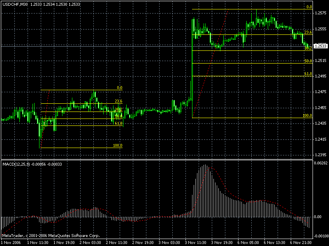Image resolution: width=329 pixels, height=246 pixels.
Task: Click the 0.0 label of the 3 Nov Fibonacci
Action: 309,7
